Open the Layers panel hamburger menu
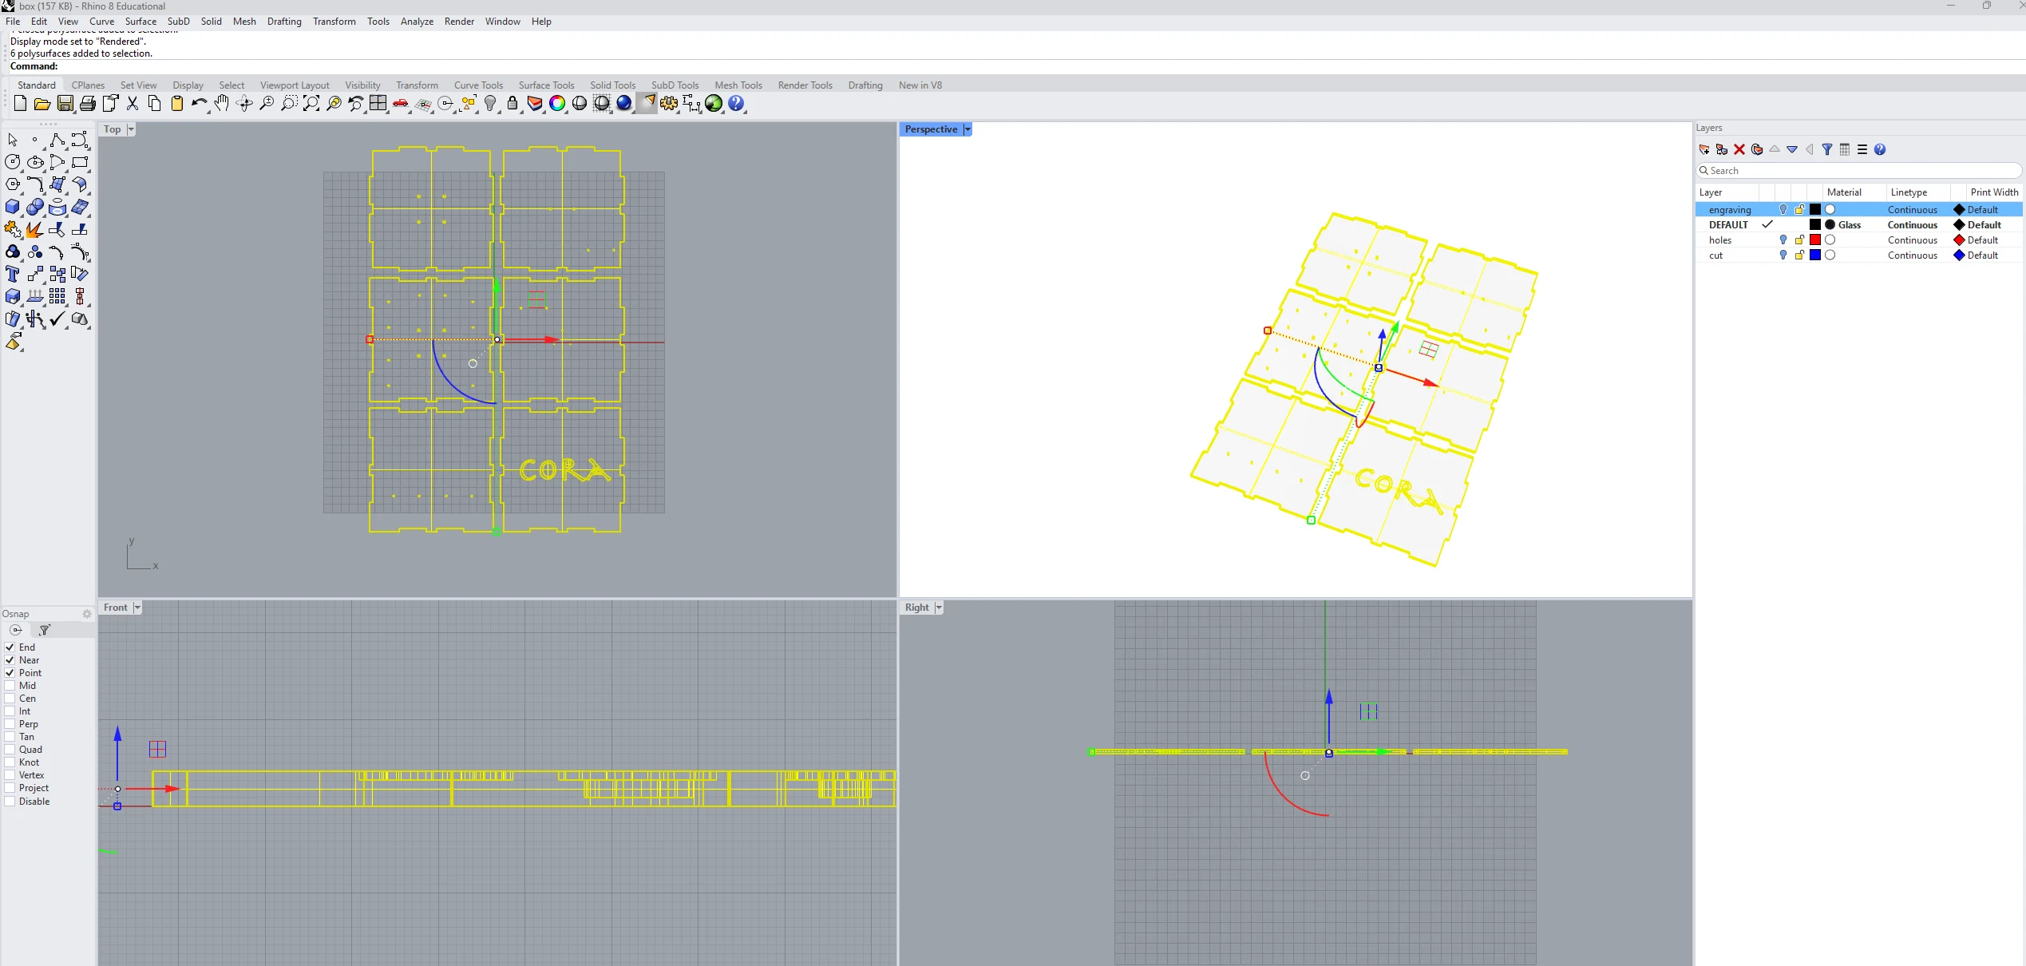This screenshot has width=2026, height=966. 1862,149
